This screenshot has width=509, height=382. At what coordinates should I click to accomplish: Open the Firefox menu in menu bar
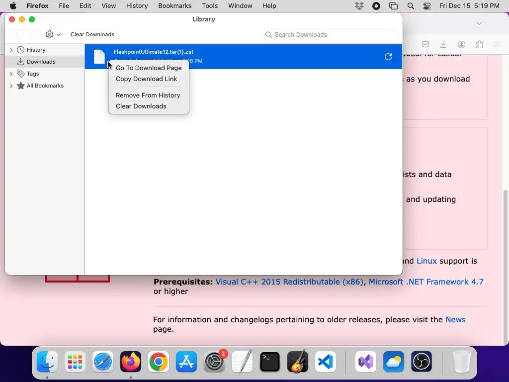click(x=37, y=6)
